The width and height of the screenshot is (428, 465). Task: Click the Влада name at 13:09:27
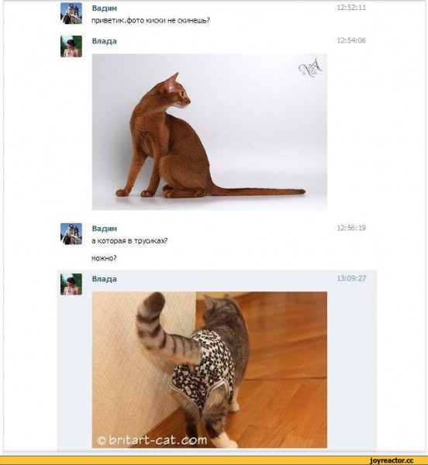click(104, 279)
